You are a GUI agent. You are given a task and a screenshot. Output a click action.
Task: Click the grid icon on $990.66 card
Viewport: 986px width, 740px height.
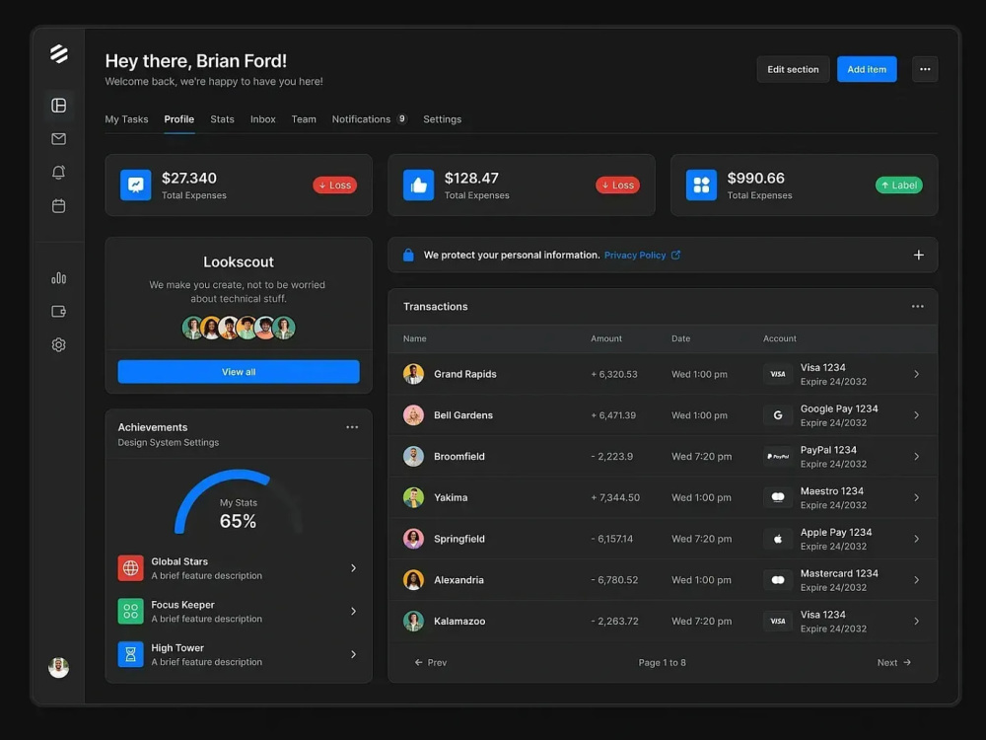tap(701, 185)
